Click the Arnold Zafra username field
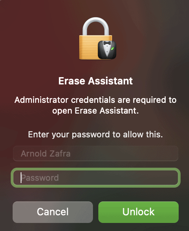Screen dimensions: 189x231 coord(96,153)
